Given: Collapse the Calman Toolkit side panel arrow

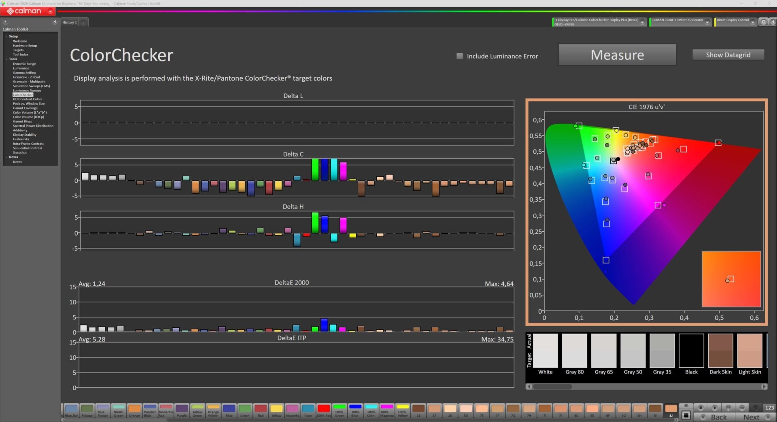Looking at the screenshot, I should 55,22.
